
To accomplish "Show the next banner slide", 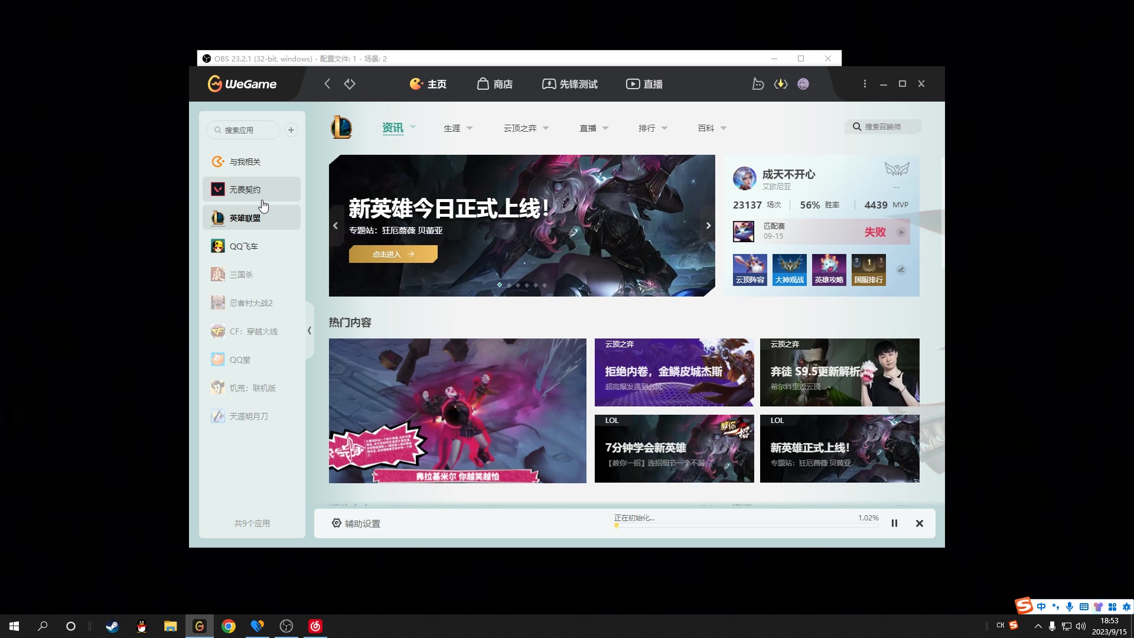I will [708, 226].
